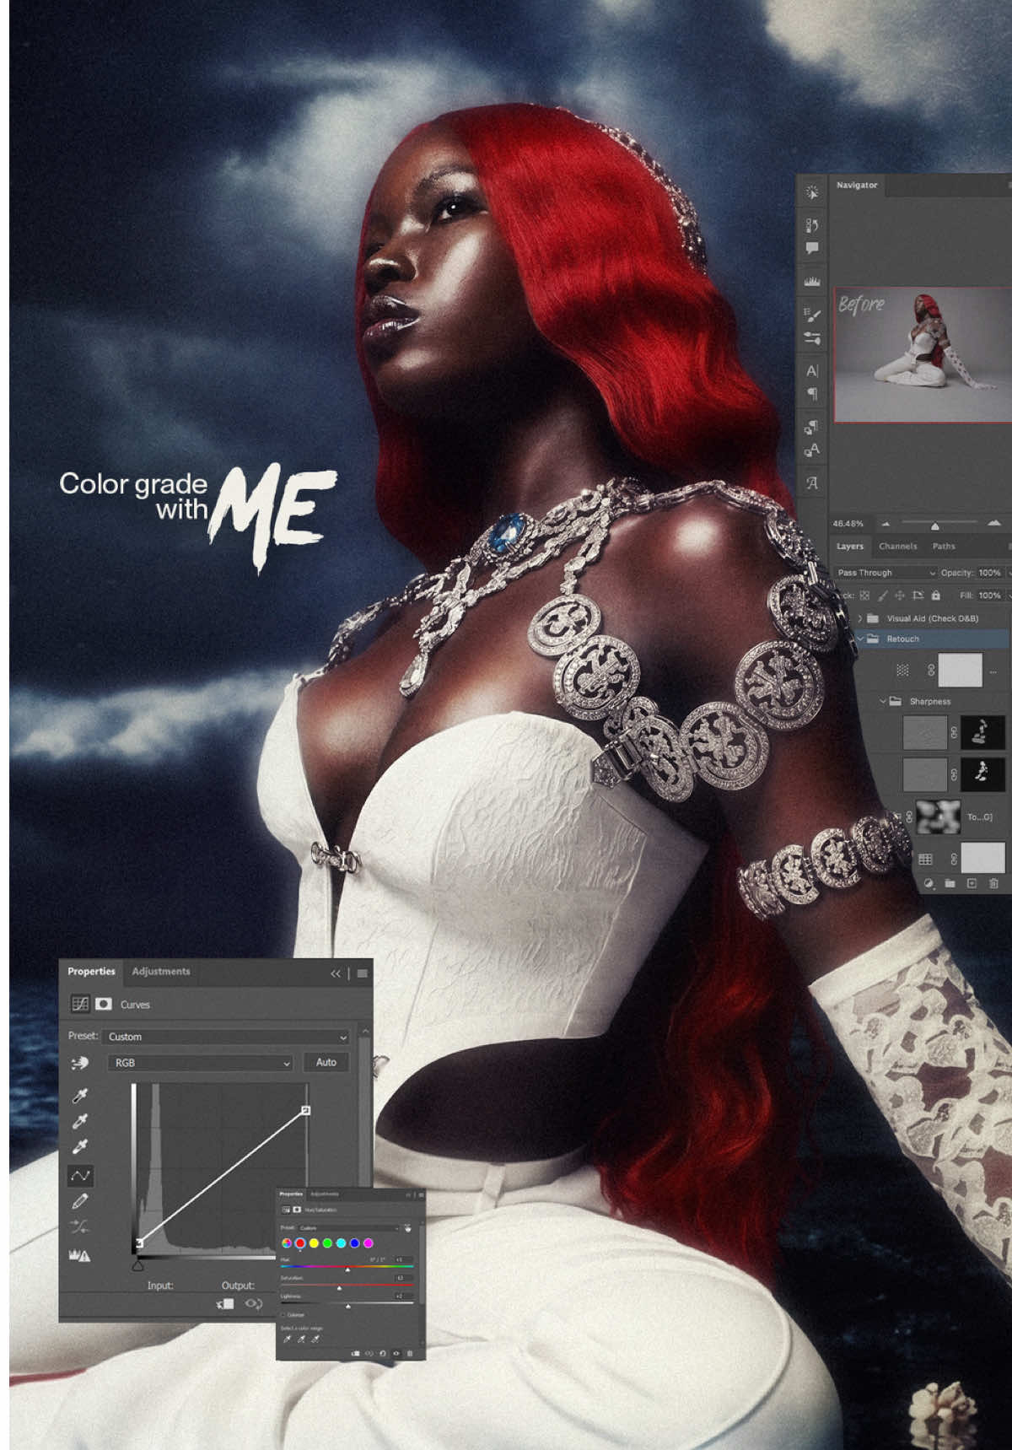Screen dimensions: 1012x1450
Task: Open the Character panel icon
Action: pyautogui.click(x=812, y=370)
